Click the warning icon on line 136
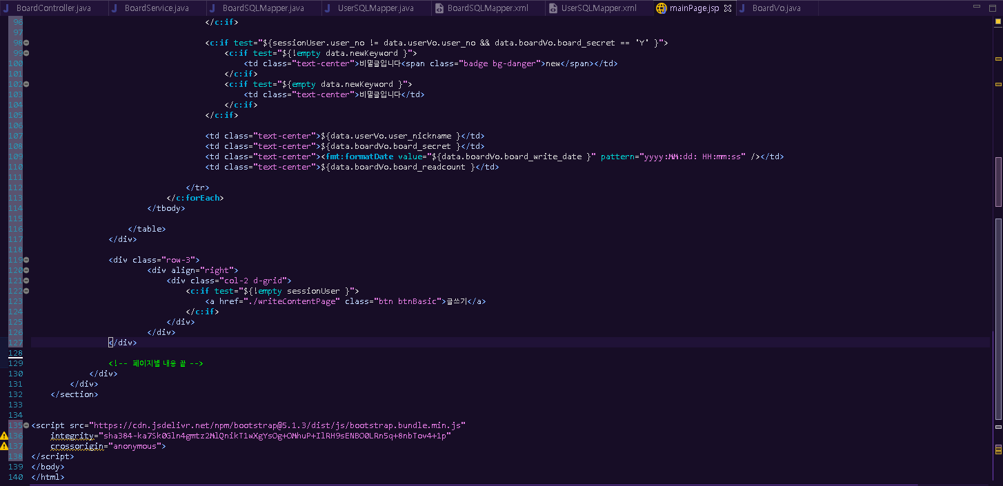Viewport: 1003px width, 486px height. coord(4,436)
